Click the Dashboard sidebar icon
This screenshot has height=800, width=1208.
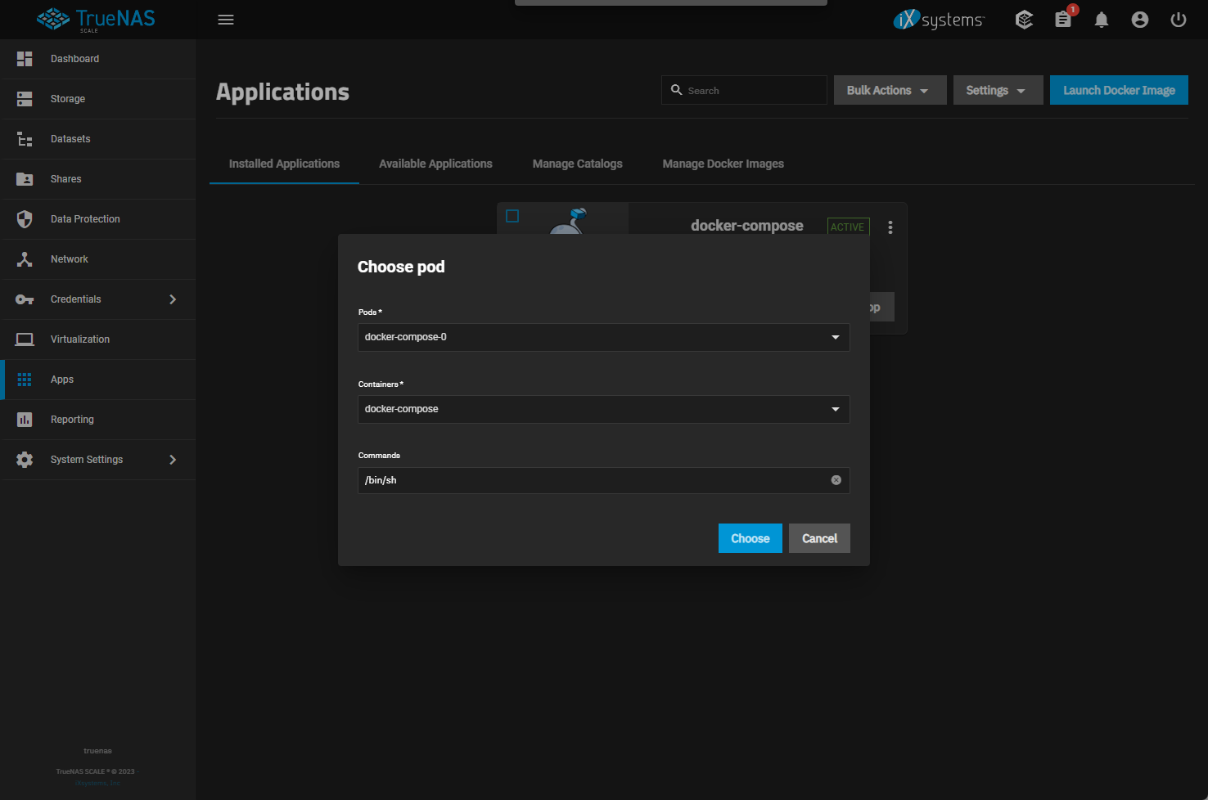click(25, 59)
